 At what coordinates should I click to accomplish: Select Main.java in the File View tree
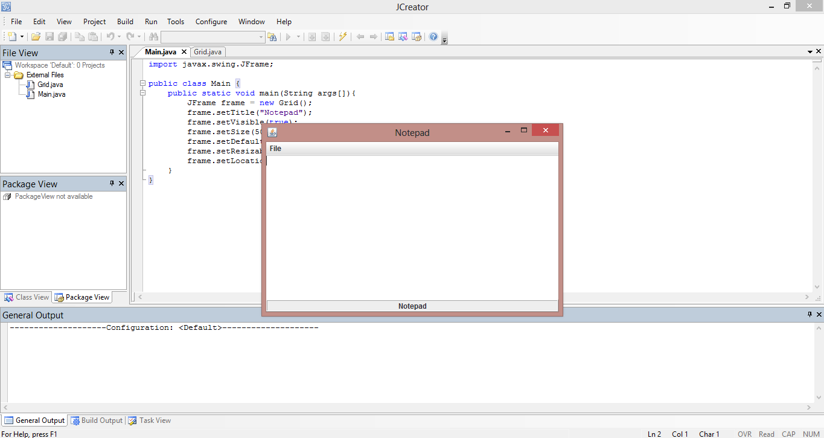[x=51, y=94]
